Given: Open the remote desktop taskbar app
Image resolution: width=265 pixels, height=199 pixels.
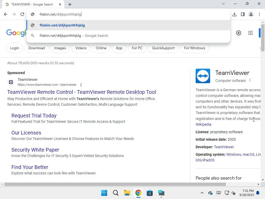Looking at the screenshot, I should point(161,193).
